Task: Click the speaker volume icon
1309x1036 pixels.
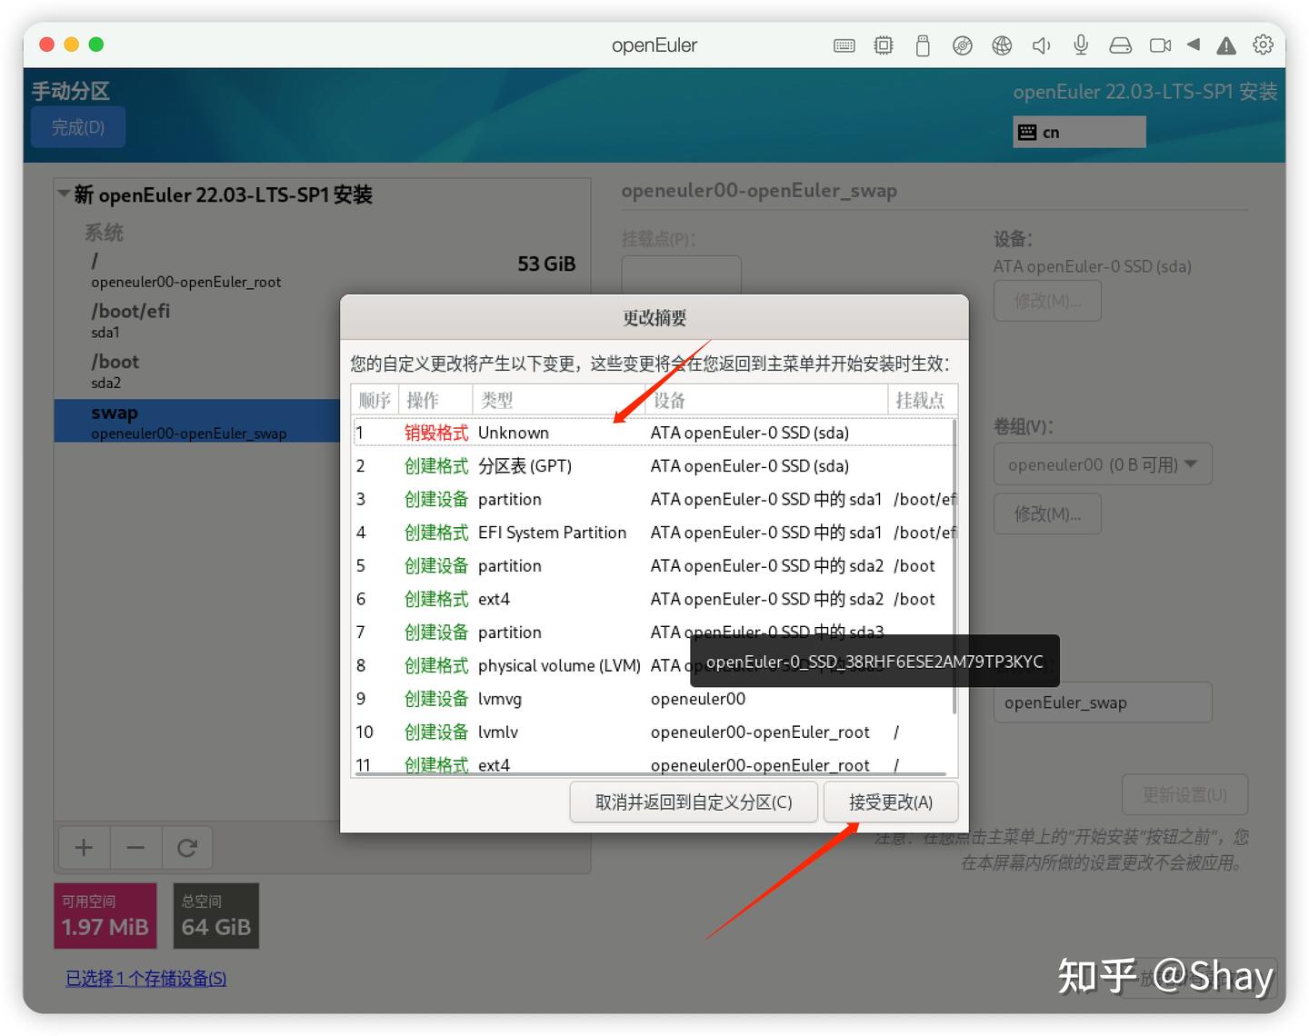Action: pyautogui.click(x=1041, y=45)
